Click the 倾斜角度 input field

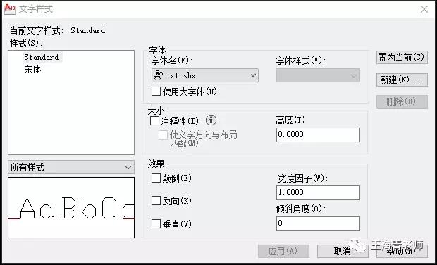point(318,223)
